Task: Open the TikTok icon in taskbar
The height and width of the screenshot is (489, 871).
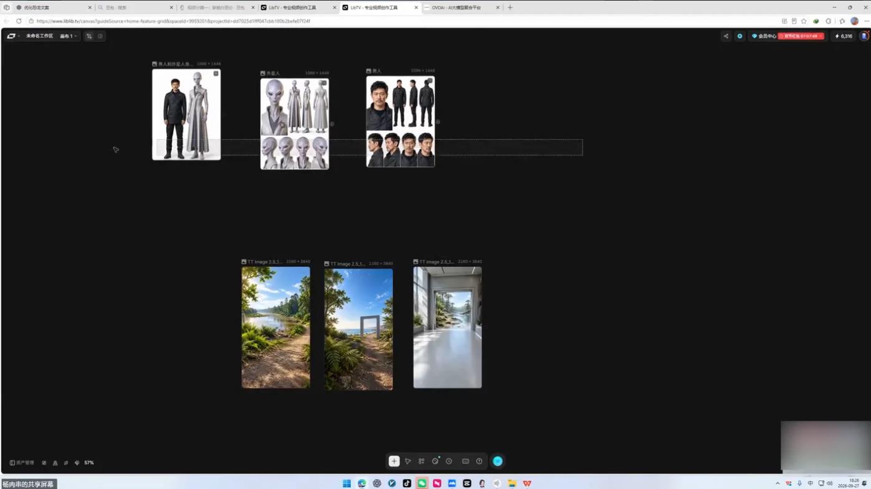Action: [407, 483]
